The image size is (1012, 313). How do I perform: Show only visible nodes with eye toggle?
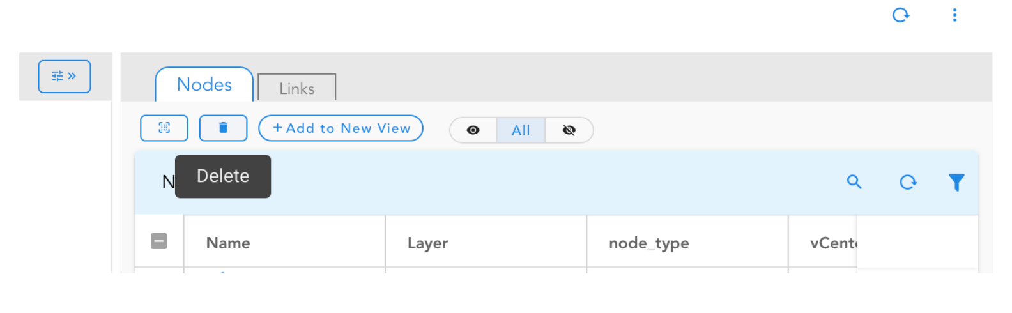pos(473,130)
